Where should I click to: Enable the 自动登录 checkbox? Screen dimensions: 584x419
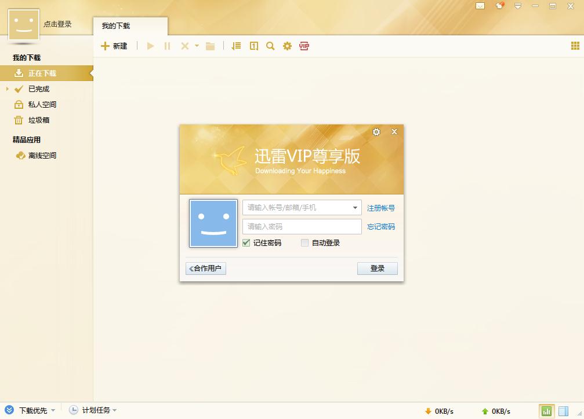click(304, 243)
